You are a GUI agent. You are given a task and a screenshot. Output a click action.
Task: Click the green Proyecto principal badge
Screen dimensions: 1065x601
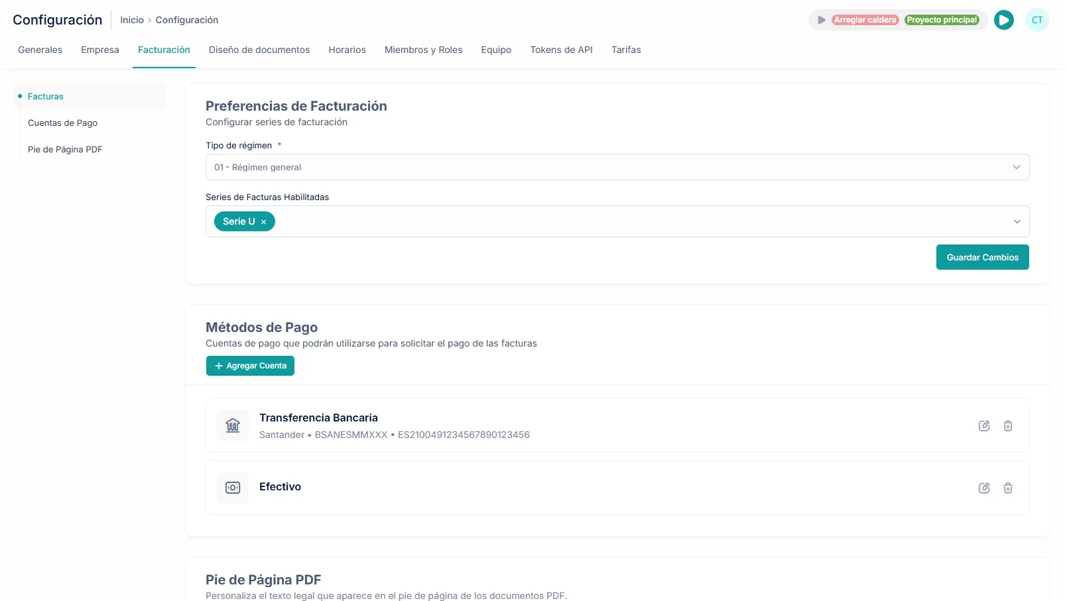point(942,20)
